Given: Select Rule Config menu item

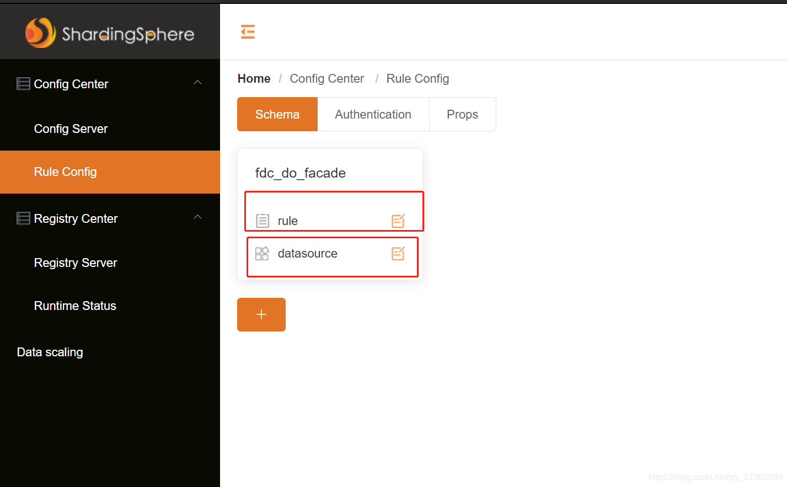Looking at the screenshot, I should [110, 172].
